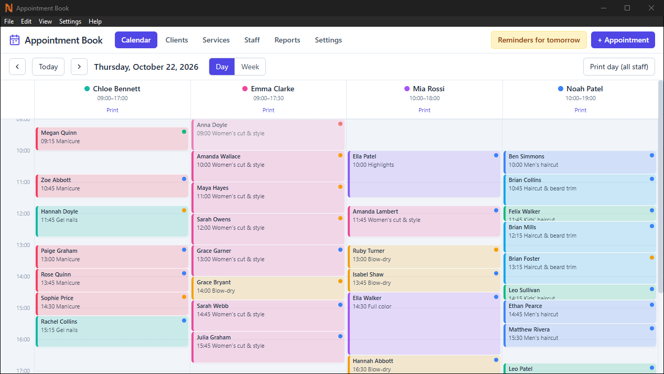Print Mia Rossi's schedule
The width and height of the screenshot is (664, 374).
[x=425, y=110]
